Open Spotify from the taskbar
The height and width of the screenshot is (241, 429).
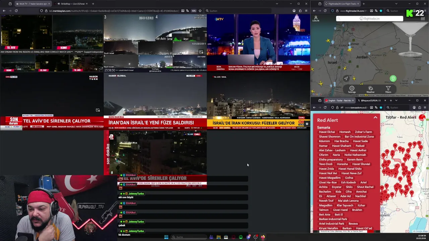(241, 237)
